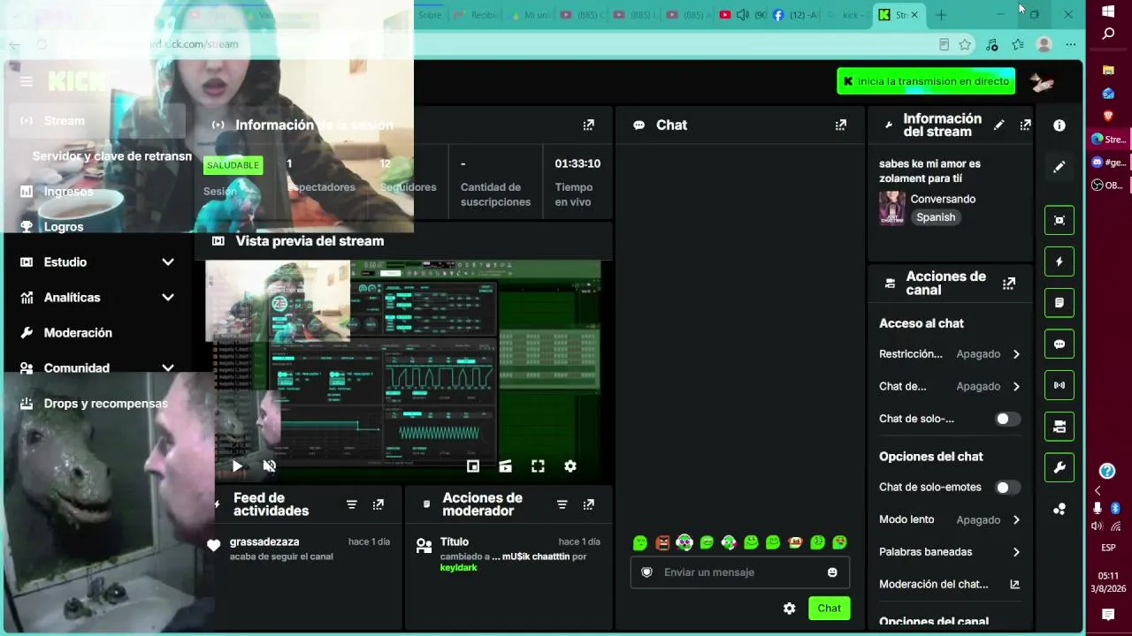Open Restricción... chat access options
1132x636 pixels.
[950, 354]
